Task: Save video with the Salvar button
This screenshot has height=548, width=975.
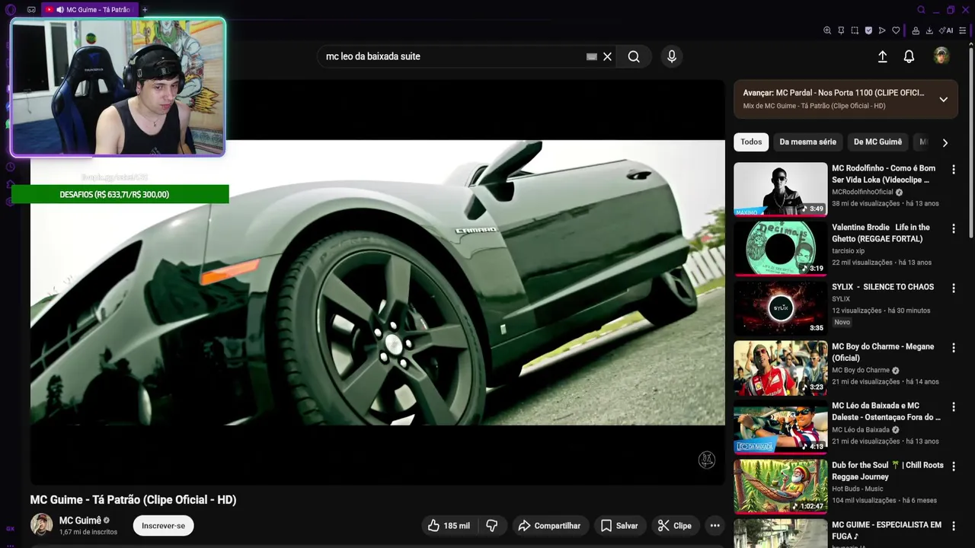Action: click(619, 525)
